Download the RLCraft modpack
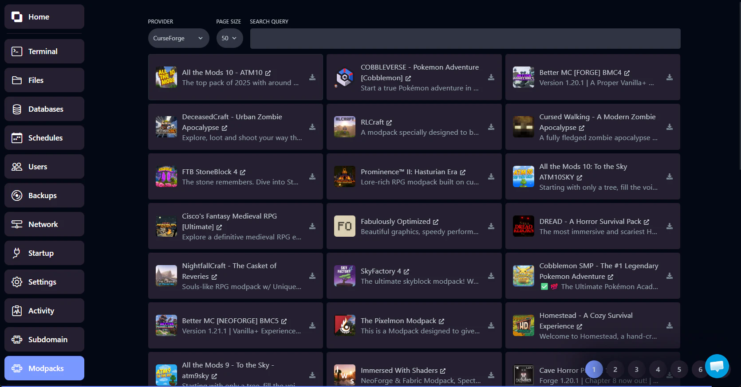This screenshot has width=741, height=387. point(491,127)
